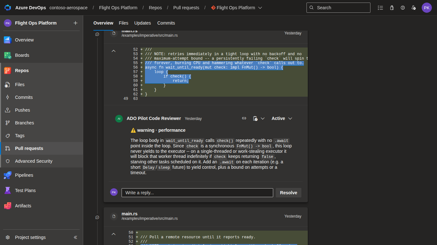Open the help question mark icon
Screen dimensions: 437x245
pyautogui.click(x=403, y=8)
